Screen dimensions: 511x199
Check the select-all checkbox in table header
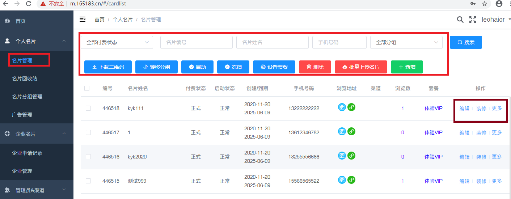(87, 88)
